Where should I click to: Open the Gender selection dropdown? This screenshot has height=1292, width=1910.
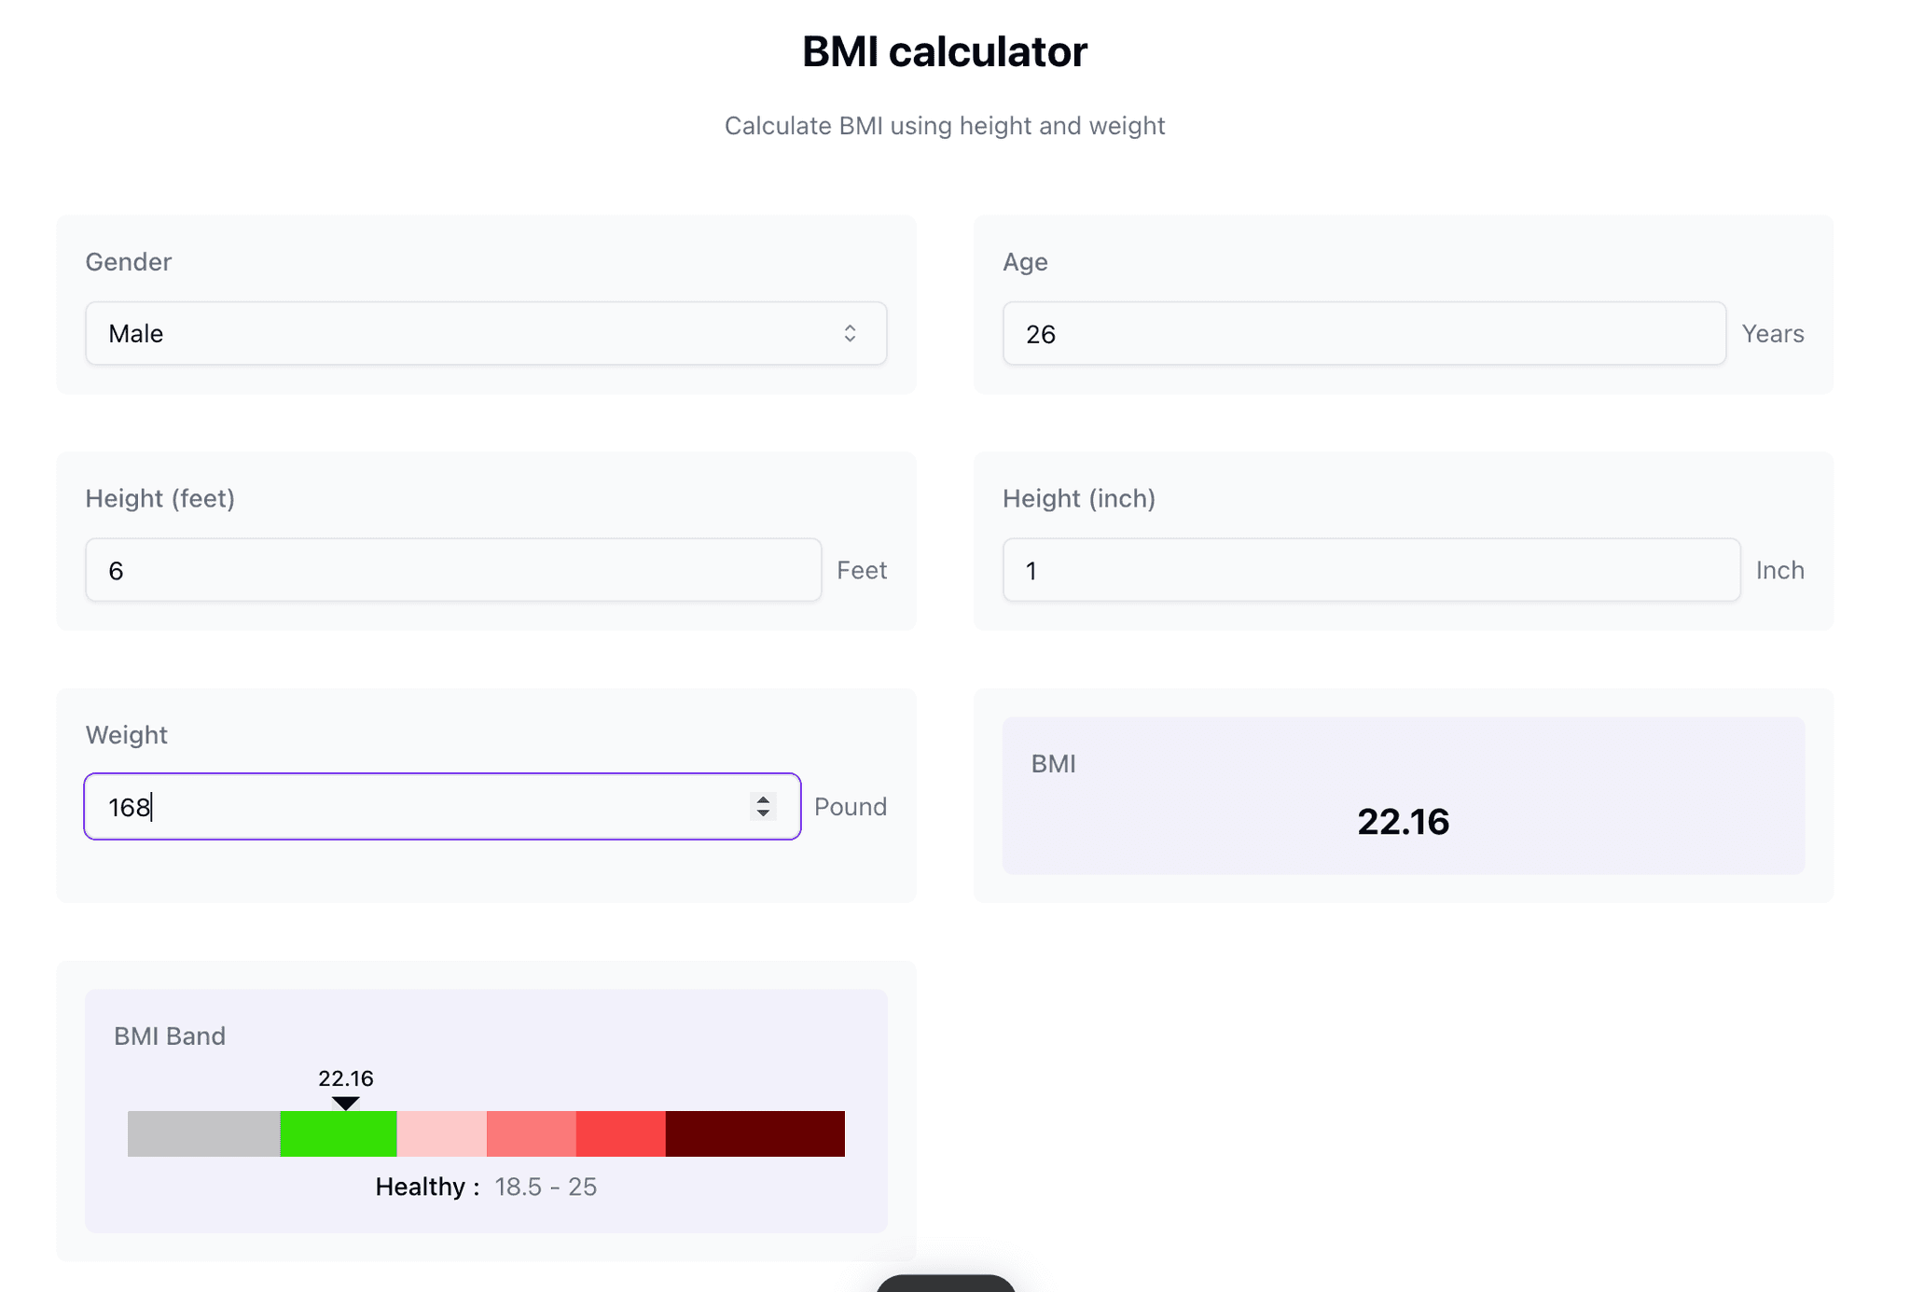[x=485, y=333]
